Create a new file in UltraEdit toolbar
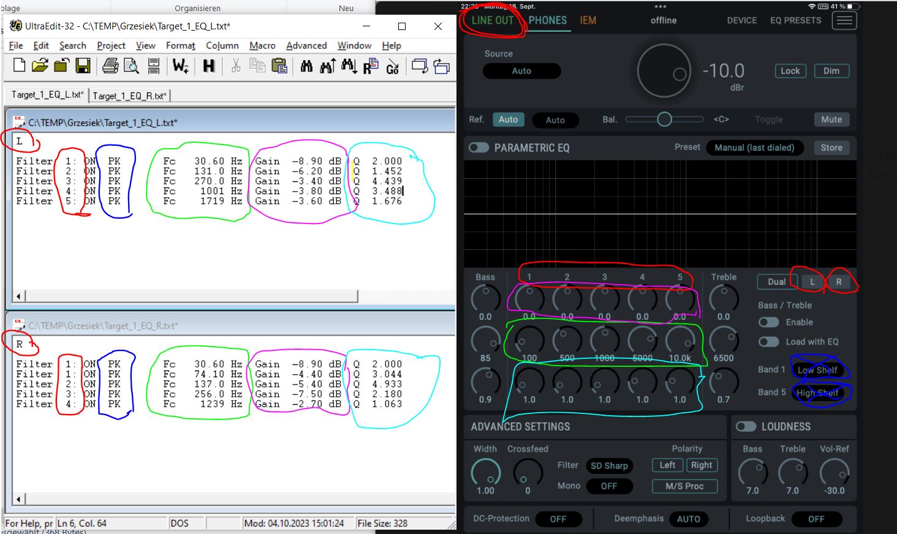 click(19, 66)
